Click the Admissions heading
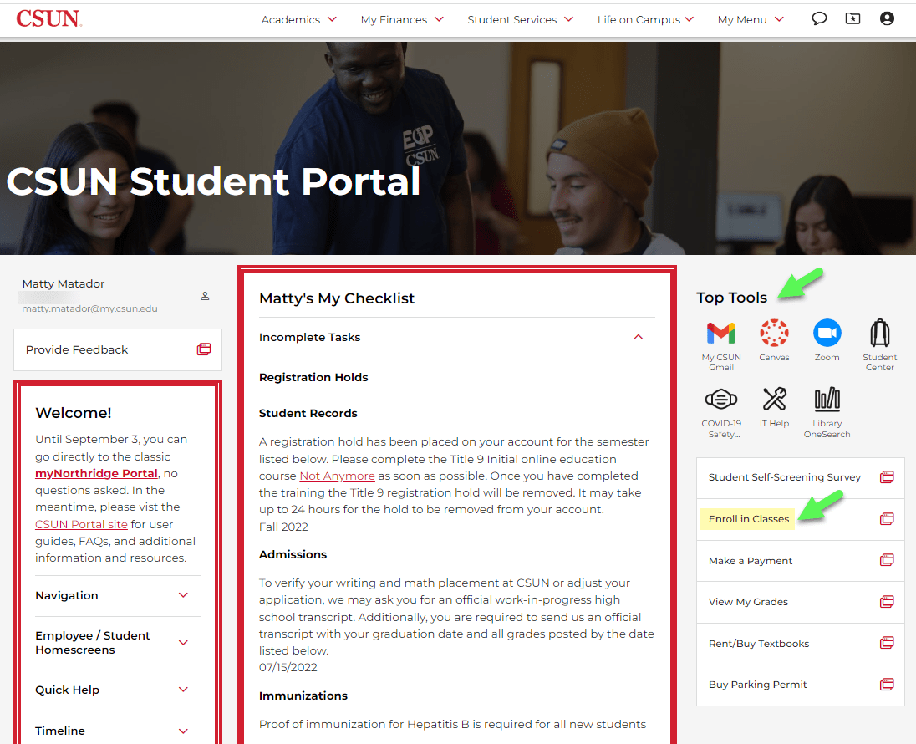Image resolution: width=916 pixels, height=744 pixels. pos(293,554)
